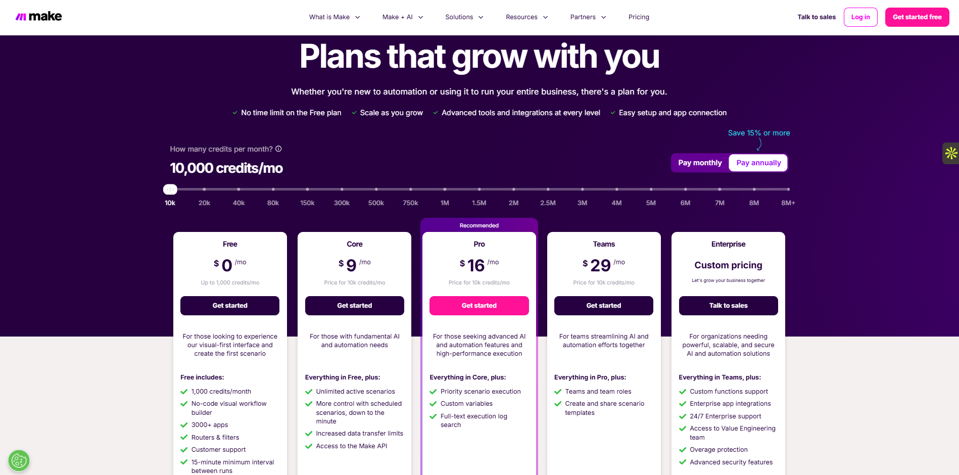
Task: Open the Pricing menu item
Action: [639, 17]
